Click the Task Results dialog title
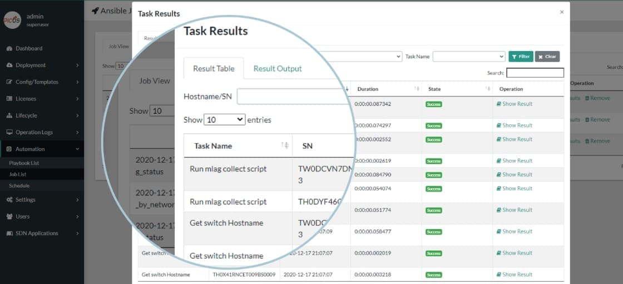 pyautogui.click(x=159, y=14)
